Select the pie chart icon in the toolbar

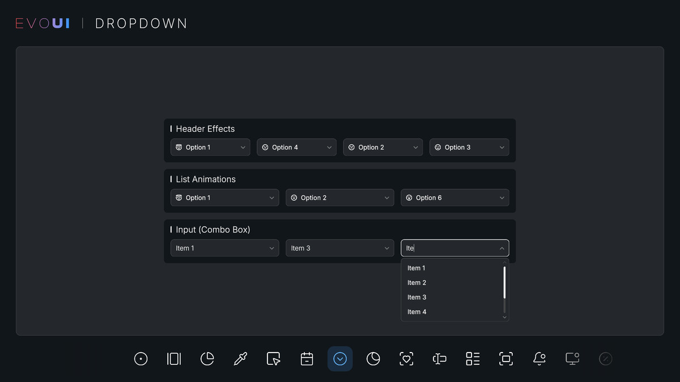[207, 358]
